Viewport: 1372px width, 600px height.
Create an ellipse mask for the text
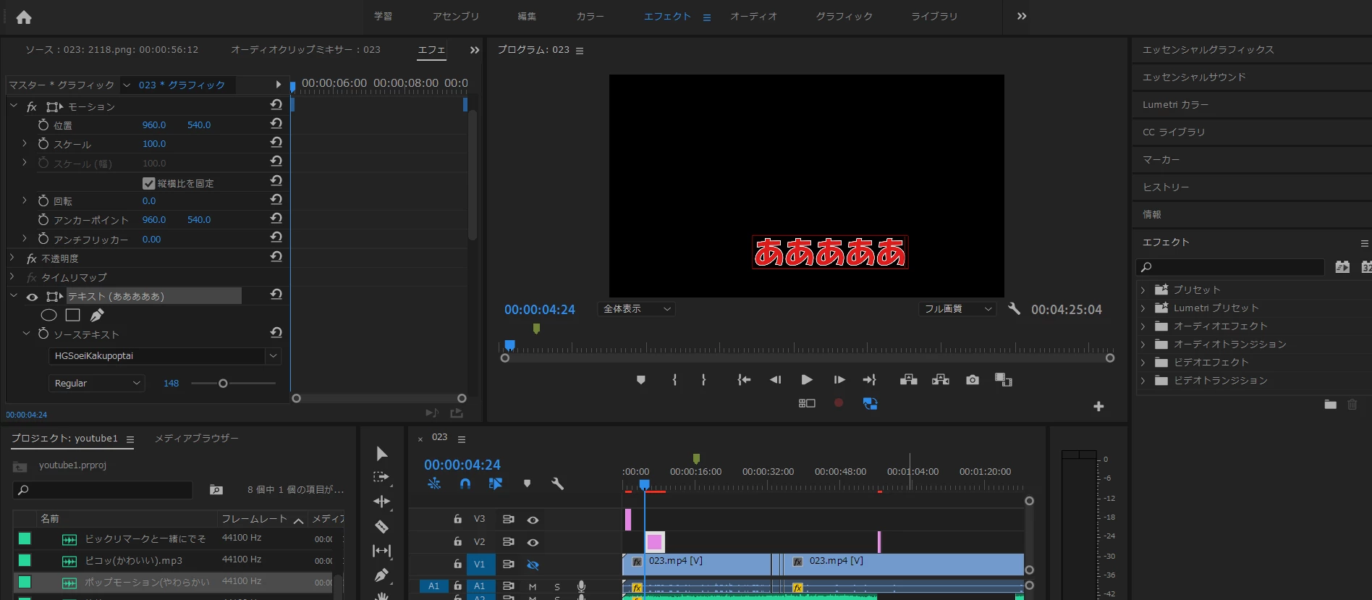point(48,315)
